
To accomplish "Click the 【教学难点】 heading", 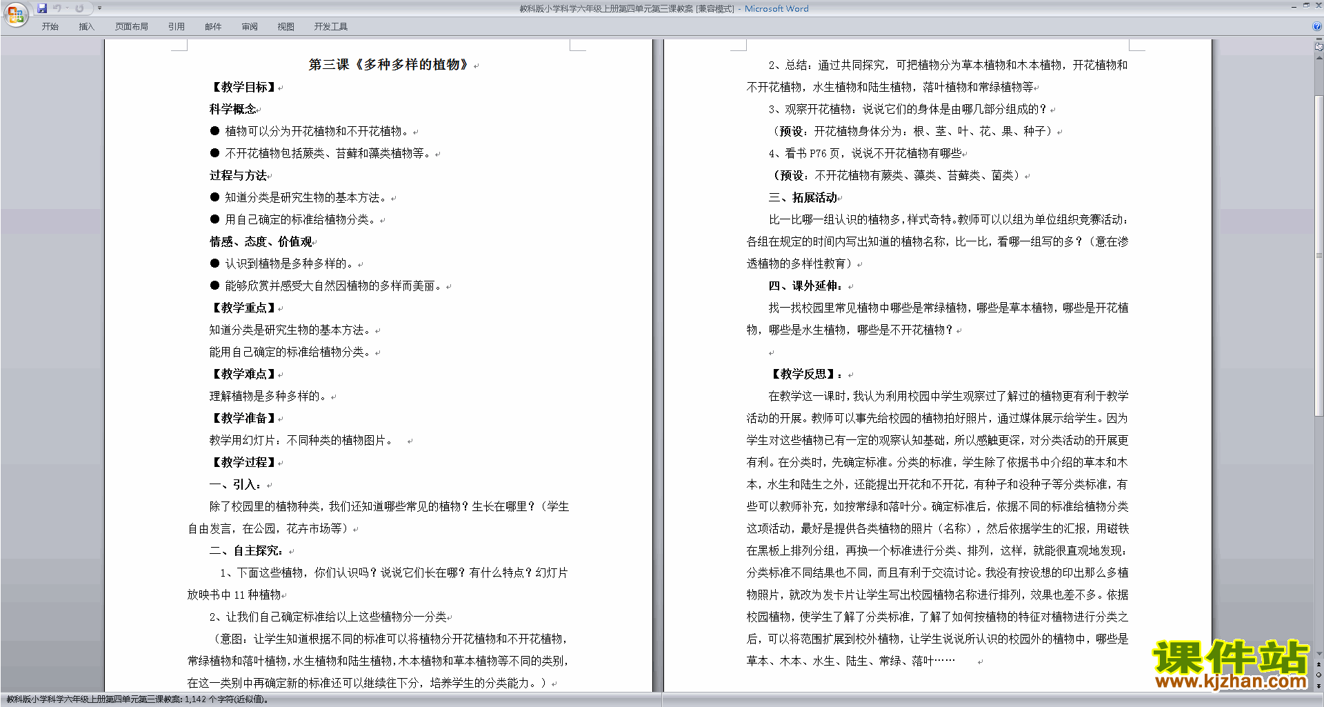I will coord(244,374).
